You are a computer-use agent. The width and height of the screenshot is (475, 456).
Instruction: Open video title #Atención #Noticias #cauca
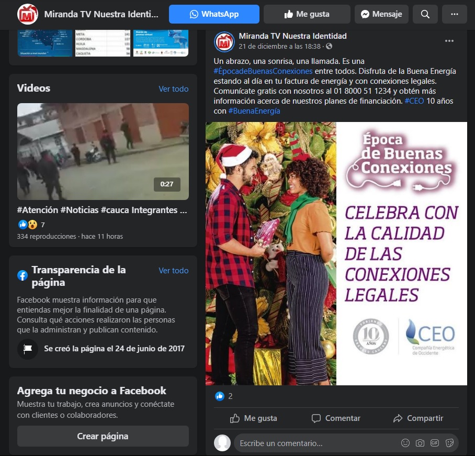(x=102, y=210)
